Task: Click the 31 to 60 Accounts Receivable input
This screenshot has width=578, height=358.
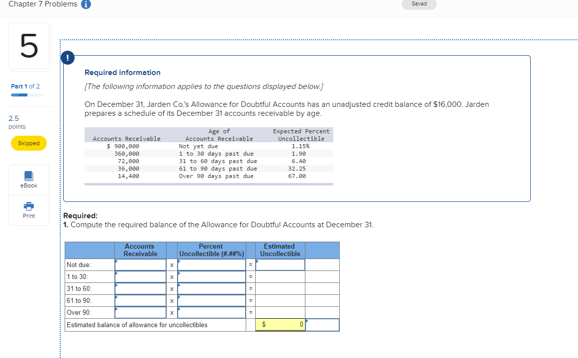Action: [x=140, y=288]
